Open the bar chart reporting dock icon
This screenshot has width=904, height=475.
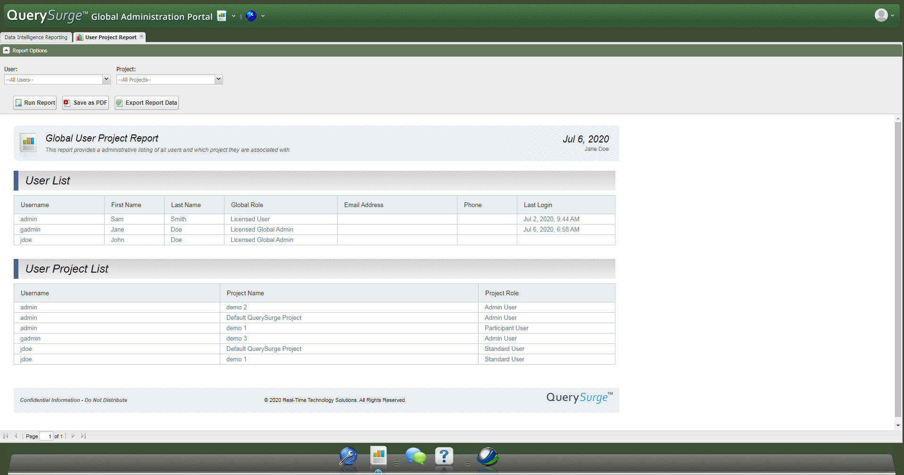coord(378,456)
